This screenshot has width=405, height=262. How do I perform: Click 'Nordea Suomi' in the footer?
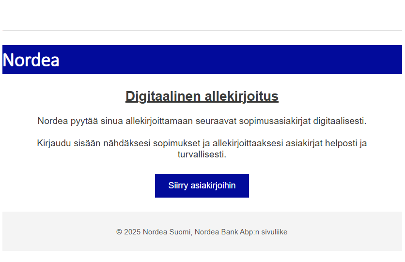click(x=168, y=232)
